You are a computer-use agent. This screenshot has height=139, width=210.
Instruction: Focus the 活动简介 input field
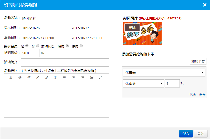coord(65,62)
